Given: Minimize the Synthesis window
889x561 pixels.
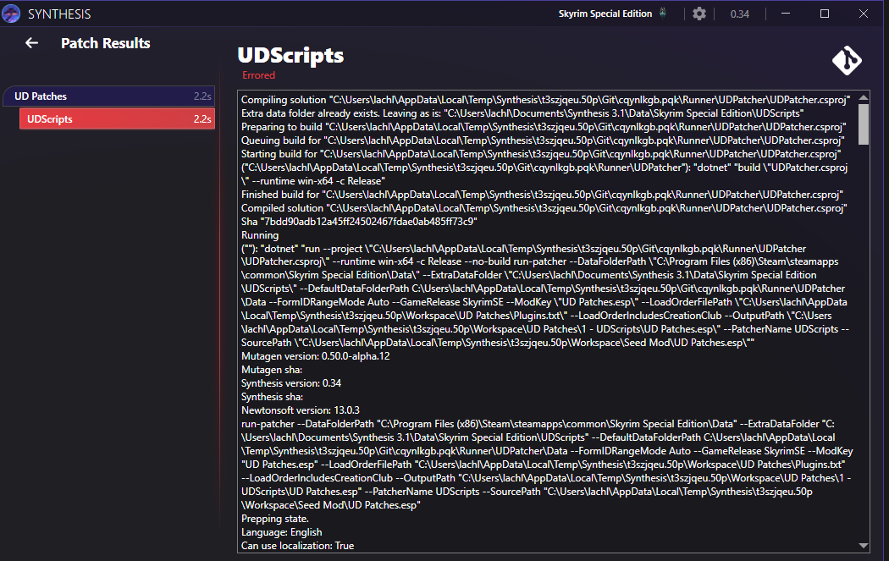Looking at the screenshot, I should 786,14.
